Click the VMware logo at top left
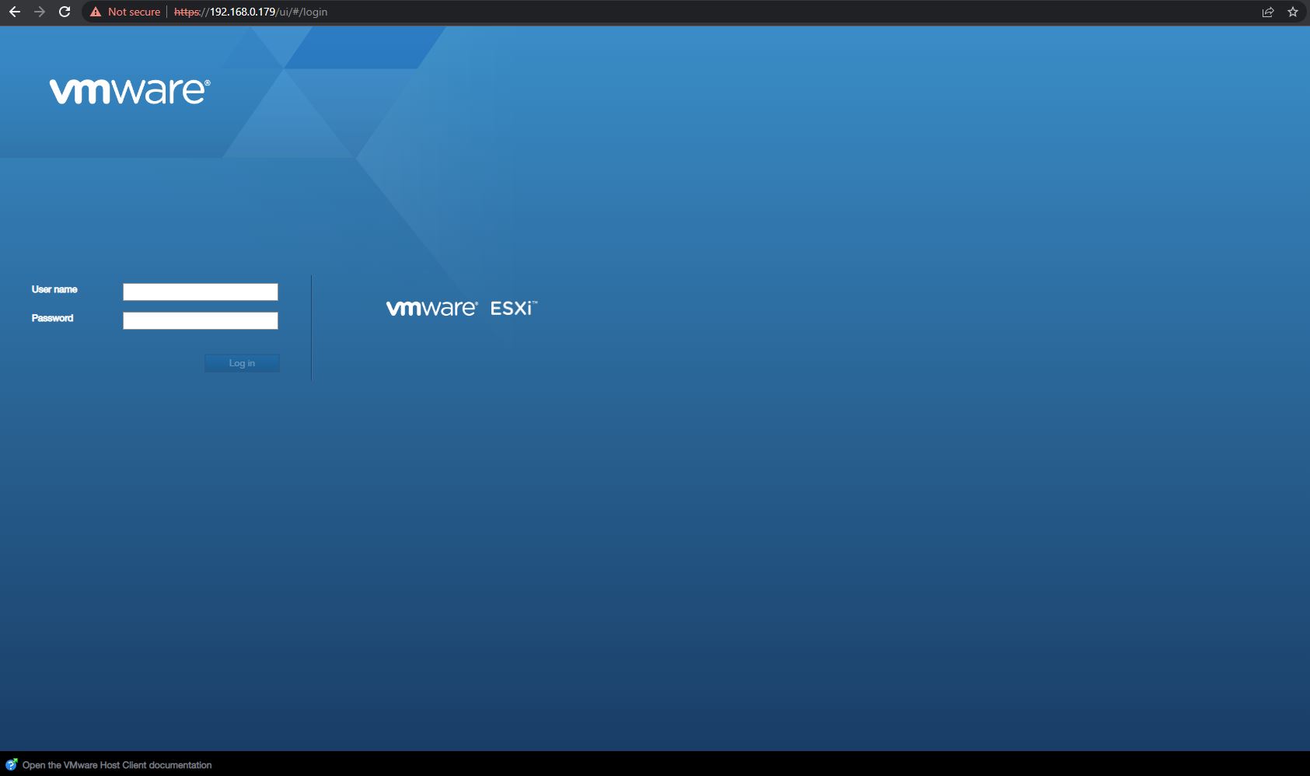 (128, 89)
